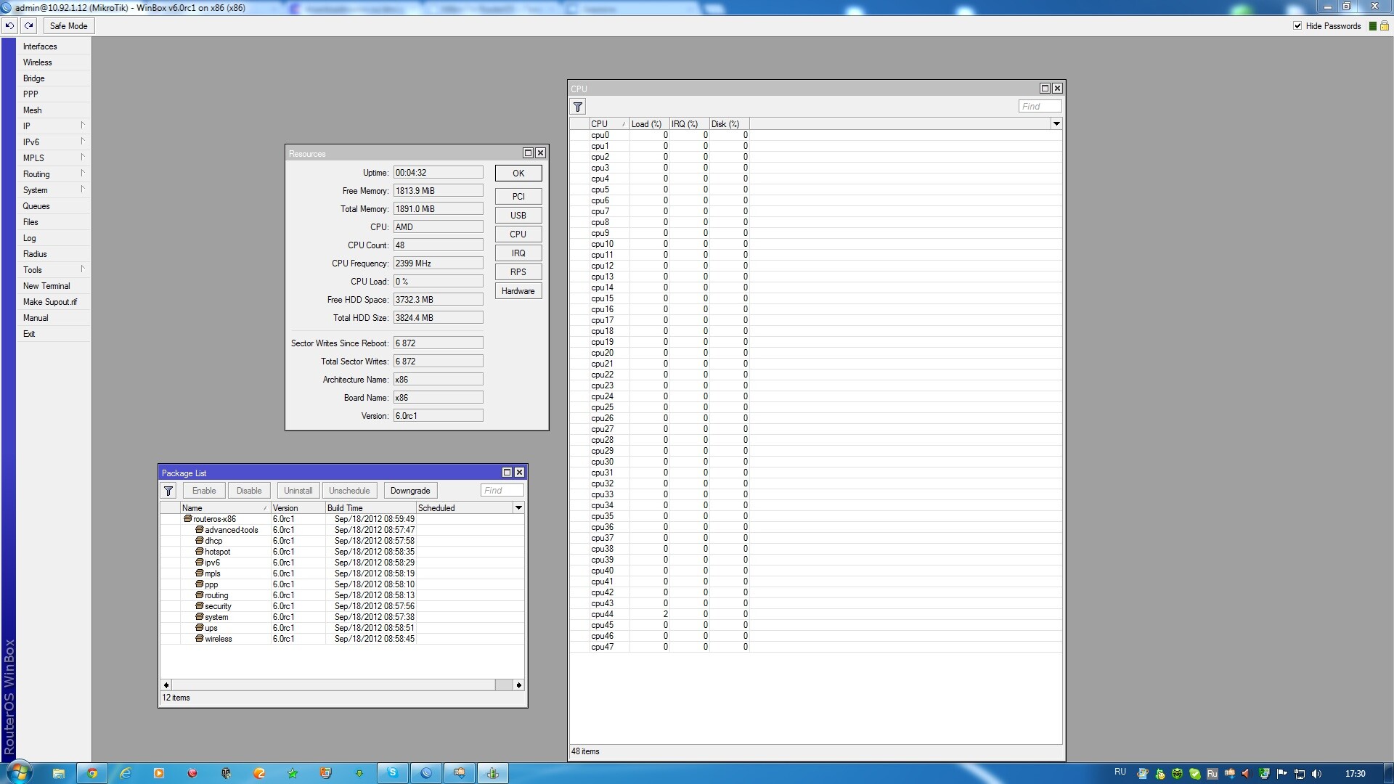Open the Interfaces menu item
Screen dimensions: 1394x784
[40, 46]
